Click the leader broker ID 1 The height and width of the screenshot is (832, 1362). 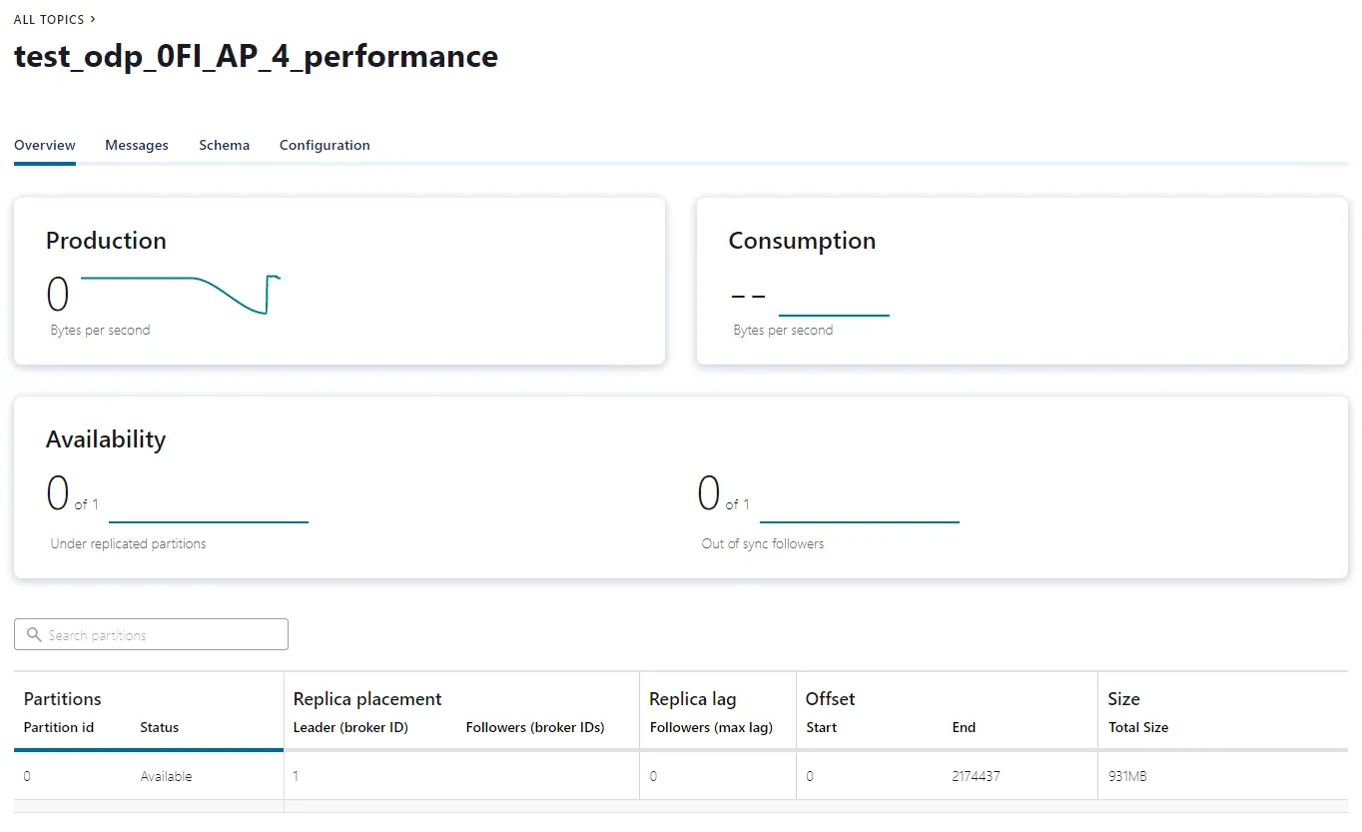pyautogui.click(x=294, y=776)
